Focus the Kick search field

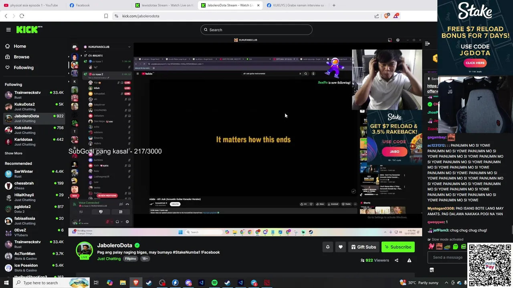click(x=256, y=30)
